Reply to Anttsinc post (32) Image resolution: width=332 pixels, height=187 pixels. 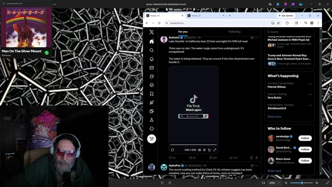172,158
